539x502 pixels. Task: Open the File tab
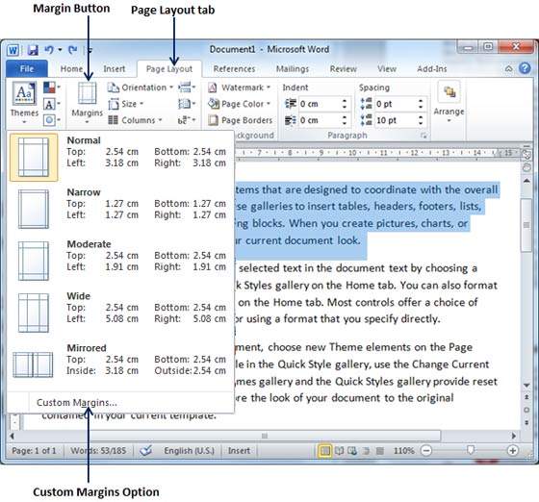(x=27, y=68)
